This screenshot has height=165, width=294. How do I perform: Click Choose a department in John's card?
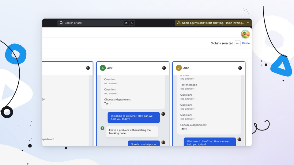pyautogui.click(x=194, y=125)
